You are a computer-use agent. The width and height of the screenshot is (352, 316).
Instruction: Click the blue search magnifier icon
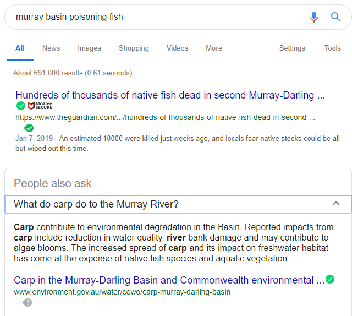(x=335, y=17)
